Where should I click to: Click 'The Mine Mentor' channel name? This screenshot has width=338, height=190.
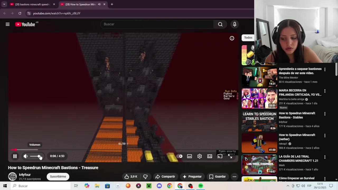pos(288,78)
